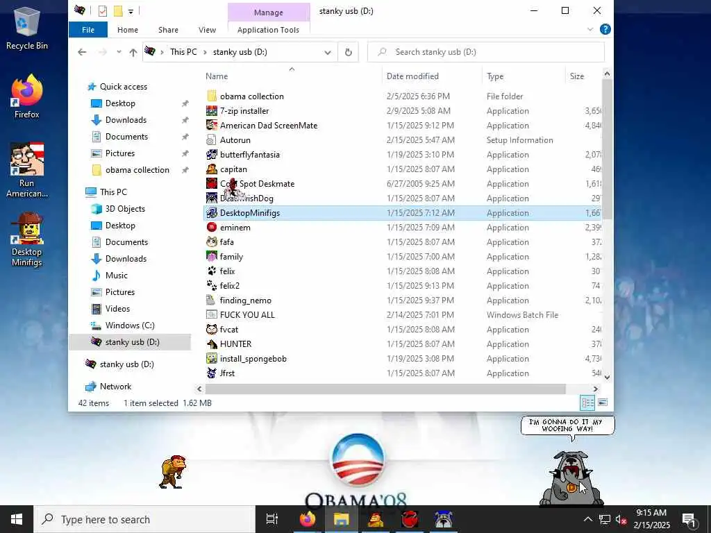The height and width of the screenshot is (533, 711).
Task: Select Network in navigation pane
Action: [x=116, y=386]
